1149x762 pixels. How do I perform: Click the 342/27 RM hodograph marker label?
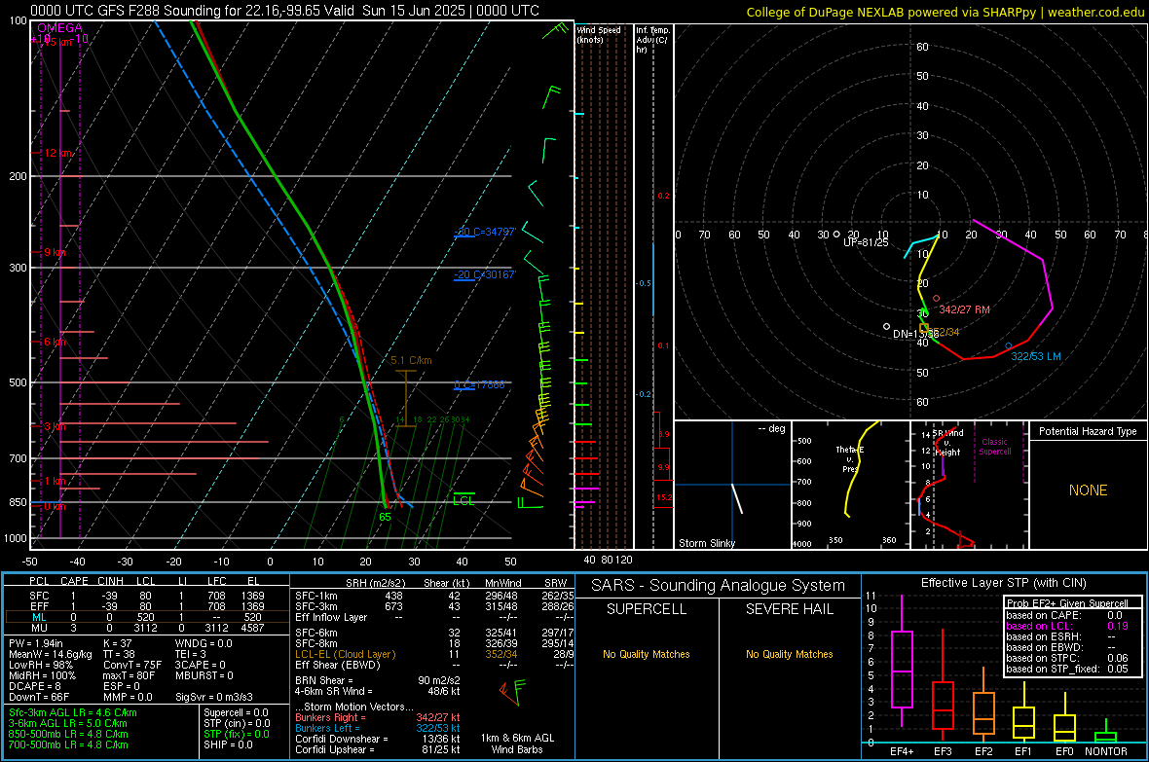click(964, 309)
